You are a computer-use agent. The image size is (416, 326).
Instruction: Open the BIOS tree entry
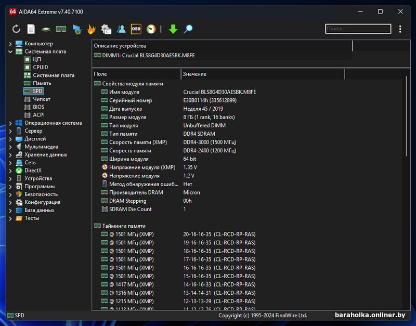coord(38,107)
